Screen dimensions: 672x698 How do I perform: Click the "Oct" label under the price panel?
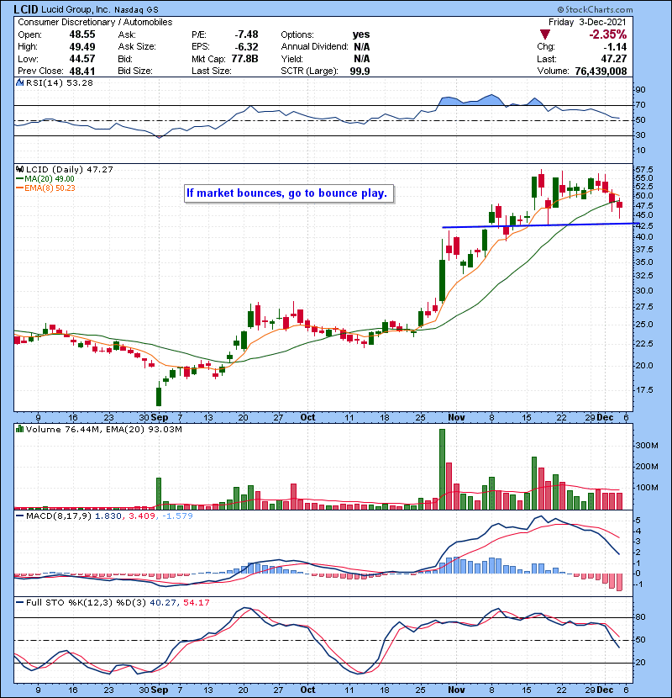point(307,418)
